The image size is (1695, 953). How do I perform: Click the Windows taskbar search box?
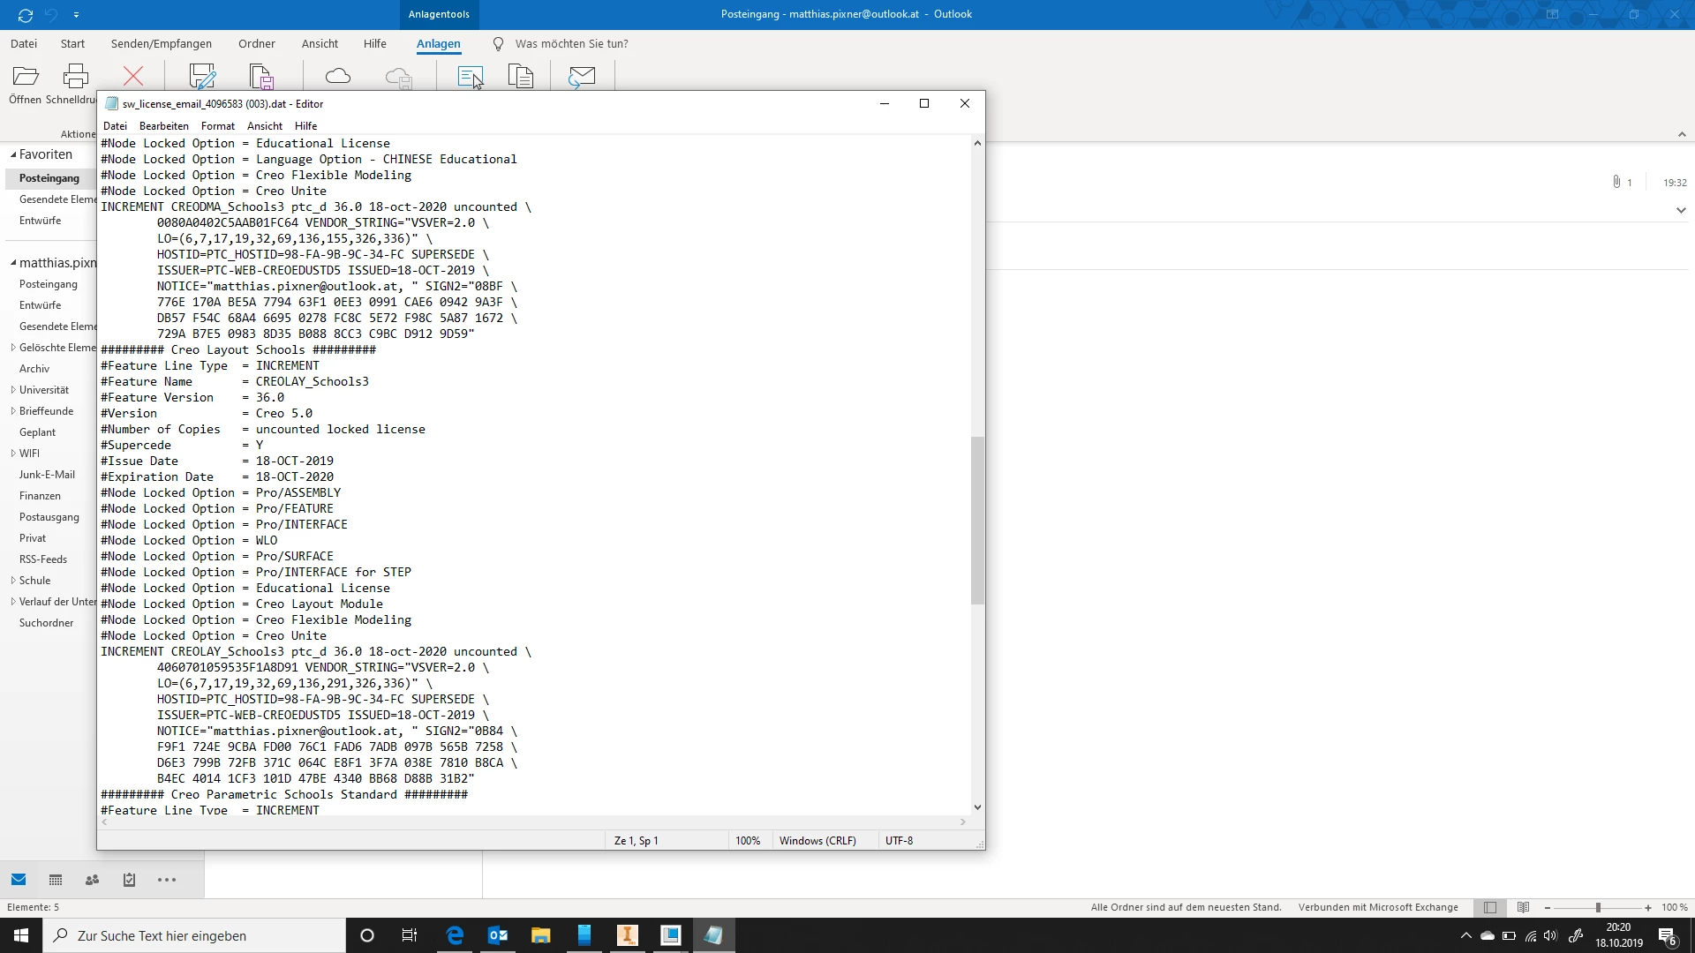[x=194, y=935]
